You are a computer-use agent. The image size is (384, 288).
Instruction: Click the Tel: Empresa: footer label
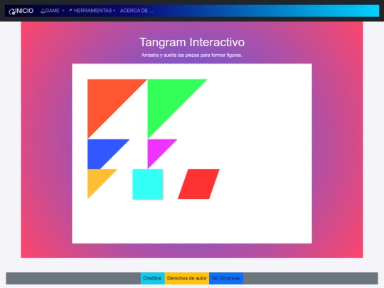coord(226,279)
